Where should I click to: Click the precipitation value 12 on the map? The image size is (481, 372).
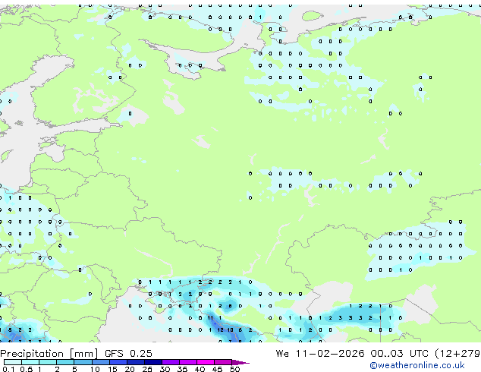click(220, 330)
